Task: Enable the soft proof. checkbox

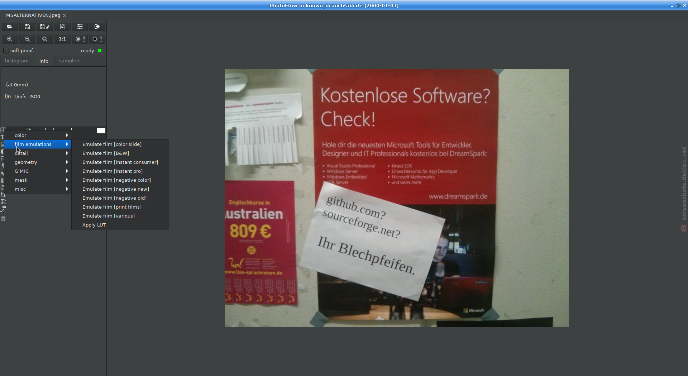Action: (6, 51)
